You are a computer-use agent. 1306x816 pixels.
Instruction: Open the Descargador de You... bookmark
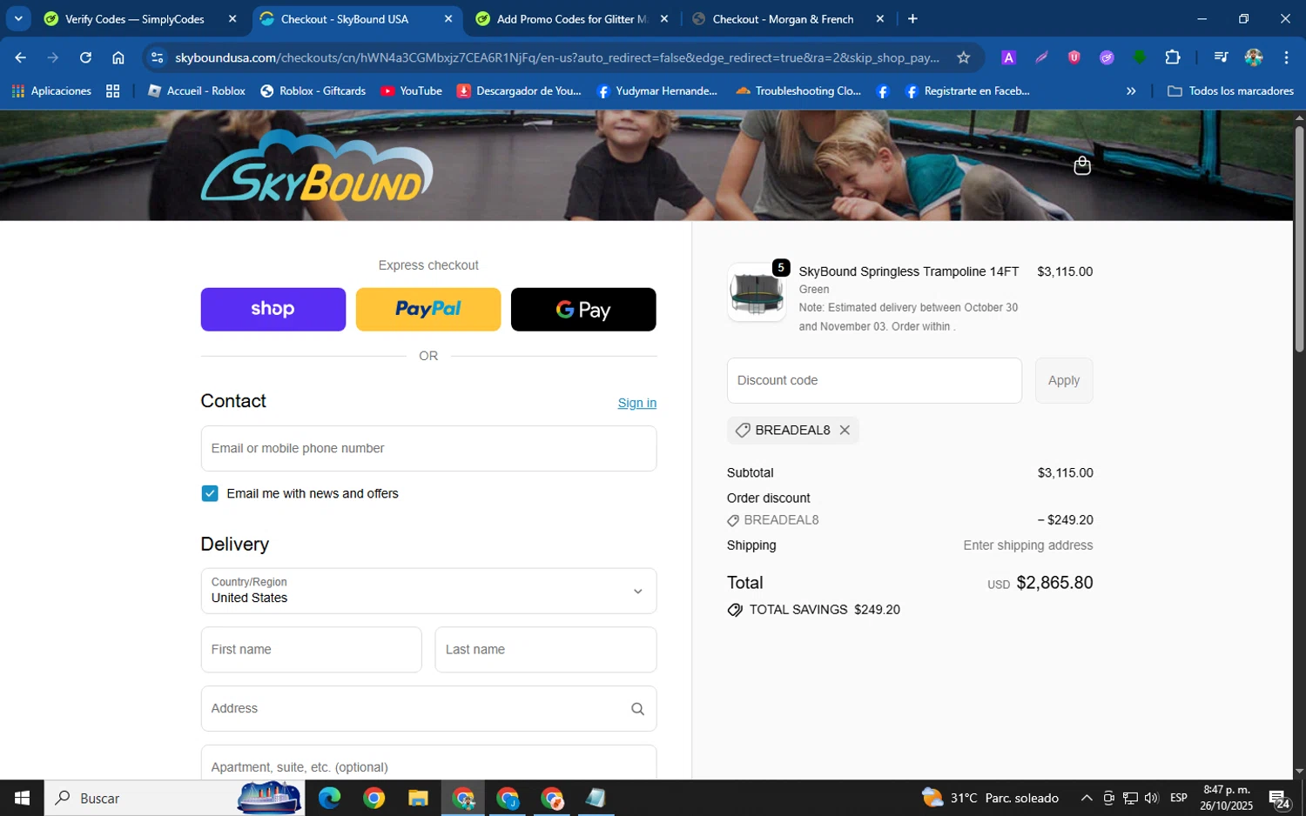pyautogui.click(x=519, y=90)
